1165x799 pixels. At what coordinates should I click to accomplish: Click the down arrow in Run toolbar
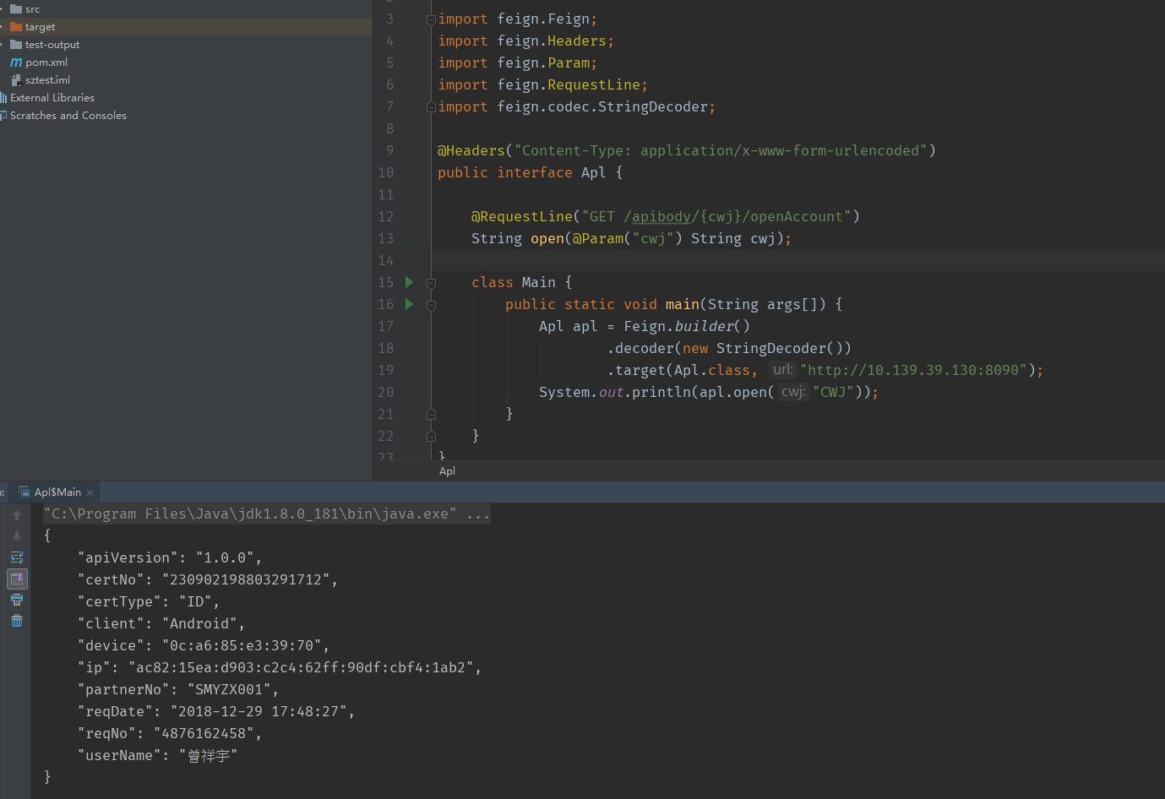coord(17,536)
